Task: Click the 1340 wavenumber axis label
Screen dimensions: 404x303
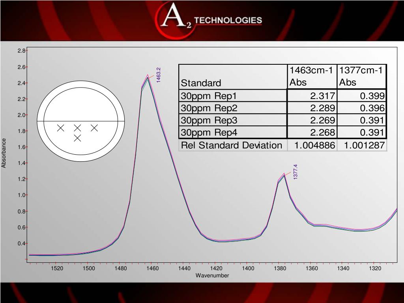Action: pyautogui.click(x=343, y=268)
